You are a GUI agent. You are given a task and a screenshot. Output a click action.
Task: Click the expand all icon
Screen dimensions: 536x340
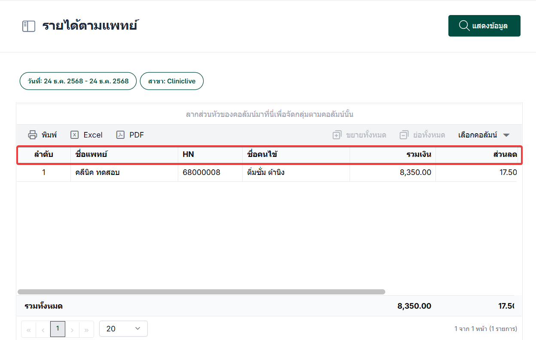(337, 135)
